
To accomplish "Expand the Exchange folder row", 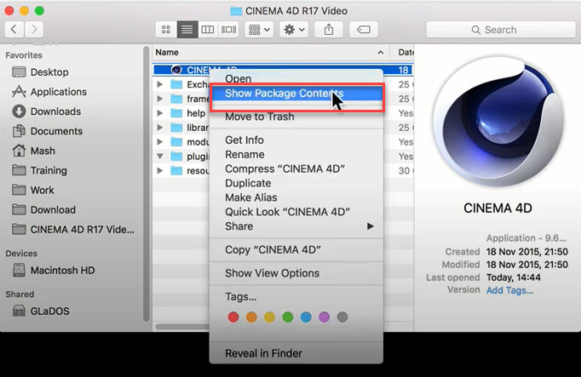I will [159, 84].
